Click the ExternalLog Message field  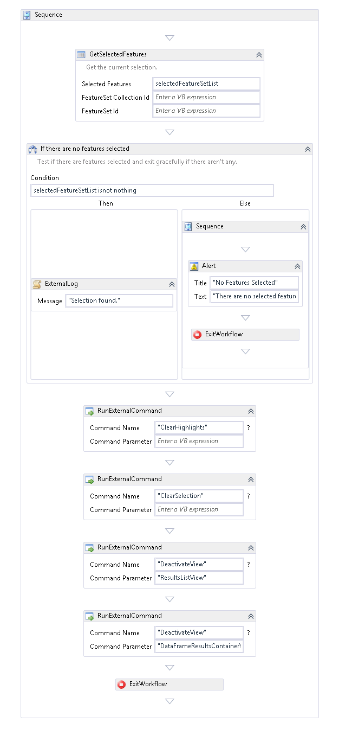119,301
